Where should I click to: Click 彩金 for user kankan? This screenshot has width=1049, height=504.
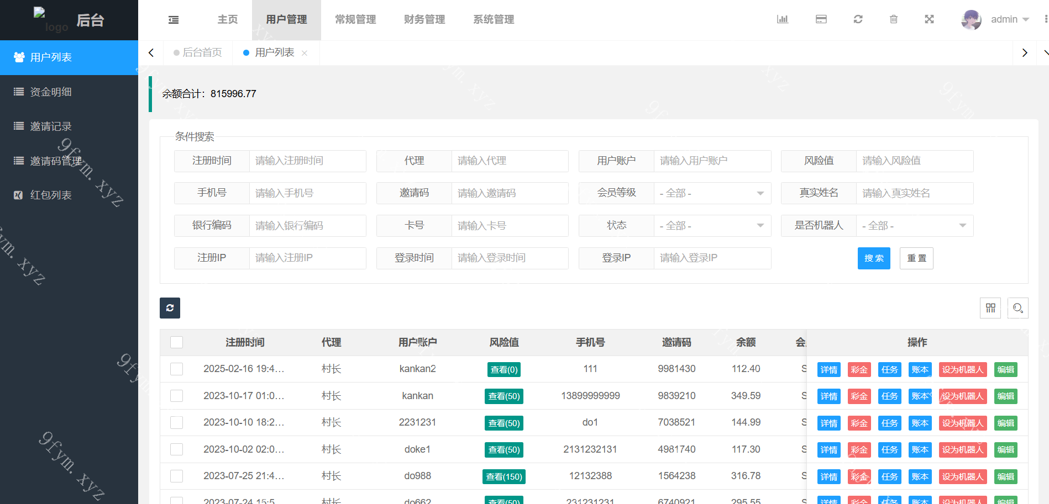coord(859,396)
